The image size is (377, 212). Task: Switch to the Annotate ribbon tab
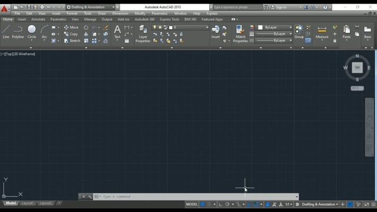(x=38, y=19)
